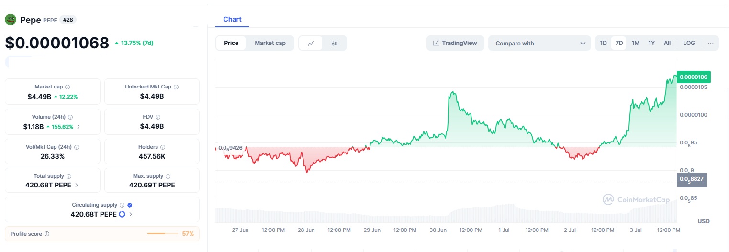Image resolution: width=729 pixels, height=252 pixels.
Task: Click the Market cap info icon
Action: pos(67,87)
